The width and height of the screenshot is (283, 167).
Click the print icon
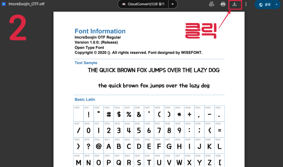point(223,4)
